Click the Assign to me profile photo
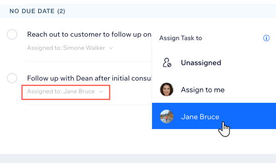Image resolution: width=276 pixels, height=163 pixels. click(x=167, y=90)
